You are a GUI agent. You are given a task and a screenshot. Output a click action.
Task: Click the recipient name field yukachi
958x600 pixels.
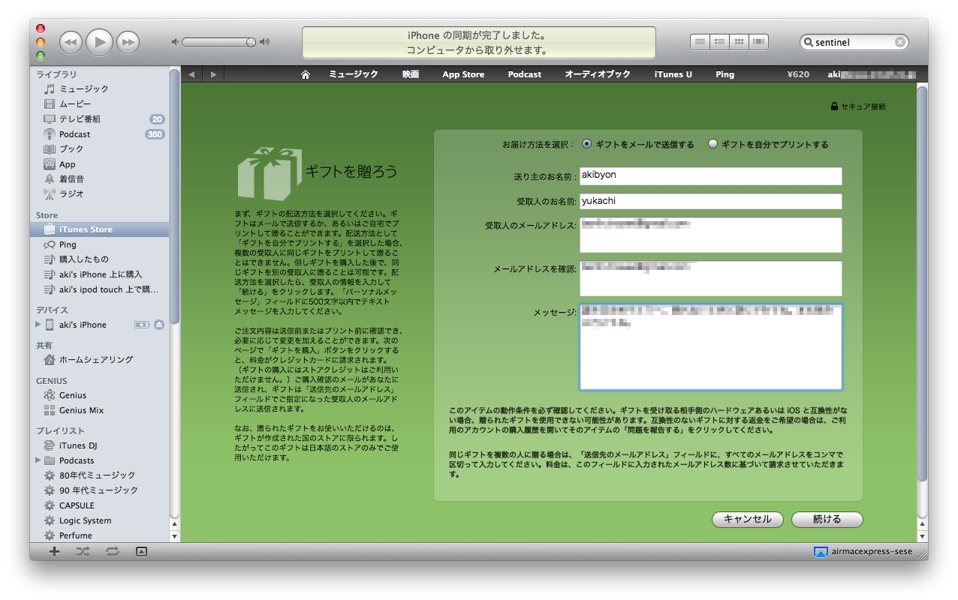pos(710,201)
